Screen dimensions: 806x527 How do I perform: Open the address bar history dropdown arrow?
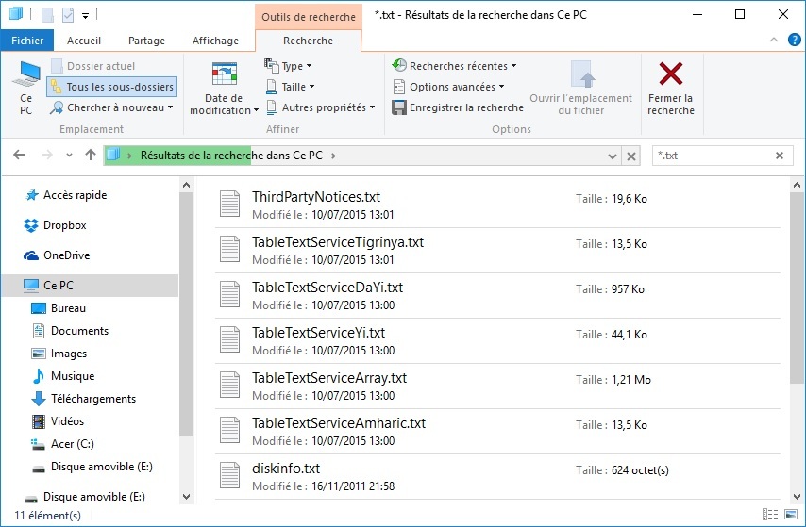613,156
